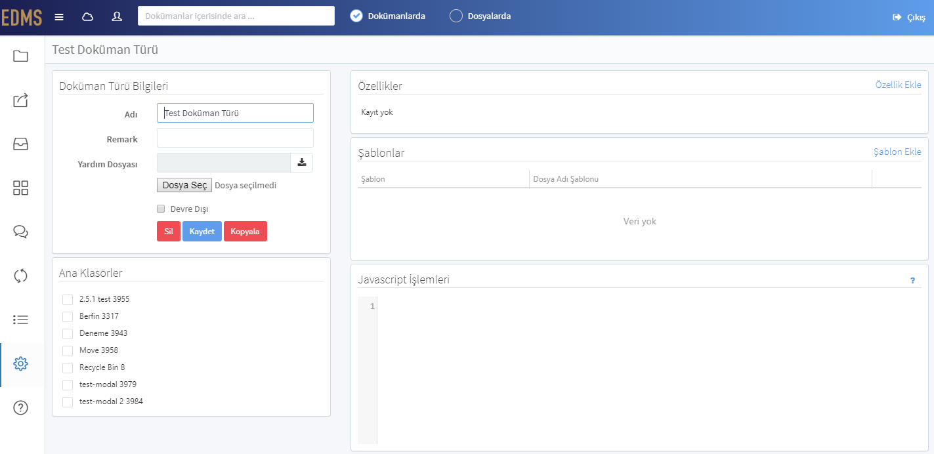Click the share/export icon in sidebar
This screenshot has width=934, height=454.
tap(21, 100)
